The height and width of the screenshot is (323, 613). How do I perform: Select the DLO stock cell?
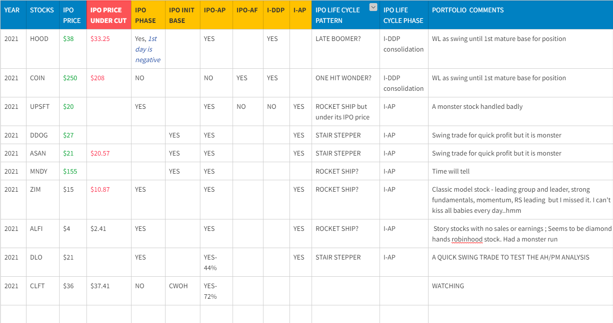tap(43, 262)
